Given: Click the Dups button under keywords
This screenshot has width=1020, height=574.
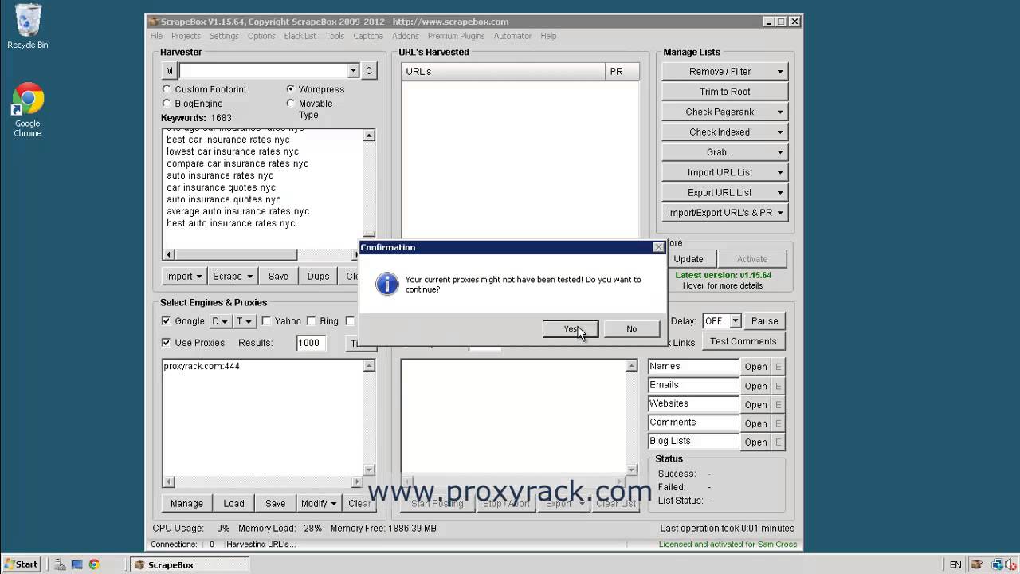Looking at the screenshot, I should pyautogui.click(x=318, y=276).
